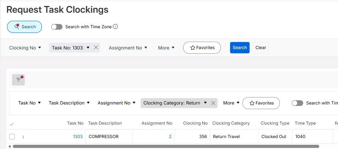Viewport: 338px width, 149px height.
Task: Click the horizontal scrollbar under the table
Action: tap(166, 146)
